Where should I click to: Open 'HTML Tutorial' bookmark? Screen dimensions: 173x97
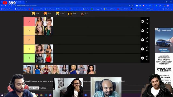149,9
